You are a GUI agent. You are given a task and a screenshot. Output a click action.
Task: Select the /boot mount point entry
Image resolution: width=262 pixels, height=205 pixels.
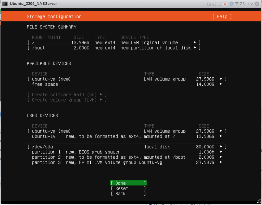pos(114,48)
